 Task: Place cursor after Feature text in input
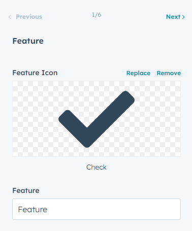pyautogui.click(x=48, y=210)
